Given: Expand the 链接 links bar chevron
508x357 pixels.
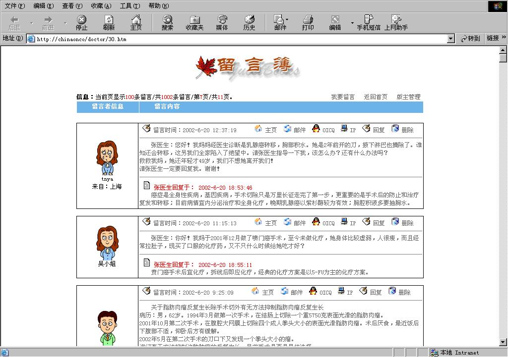Looking at the screenshot, I should tap(504, 38).
